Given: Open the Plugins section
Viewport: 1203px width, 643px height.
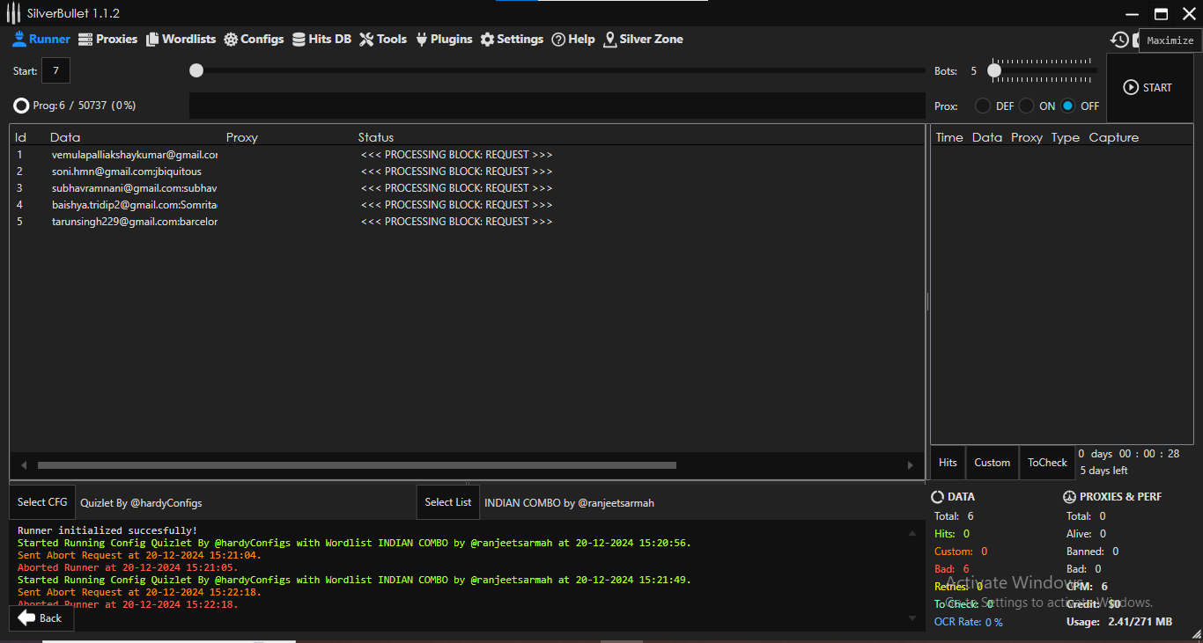Looking at the screenshot, I should pos(444,40).
